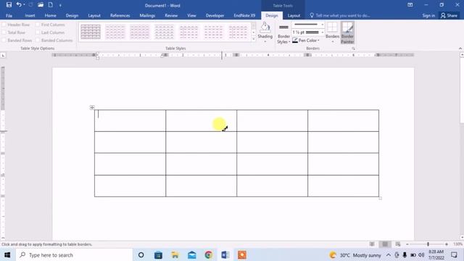The width and height of the screenshot is (464, 261).
Task: Open EndNote X9 tab
Action: [244, 15]
